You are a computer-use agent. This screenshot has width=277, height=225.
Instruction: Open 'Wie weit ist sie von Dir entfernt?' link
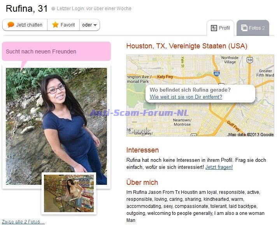point(186,97)
